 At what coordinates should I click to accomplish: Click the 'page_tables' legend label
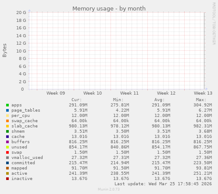(x=26, y=110)
